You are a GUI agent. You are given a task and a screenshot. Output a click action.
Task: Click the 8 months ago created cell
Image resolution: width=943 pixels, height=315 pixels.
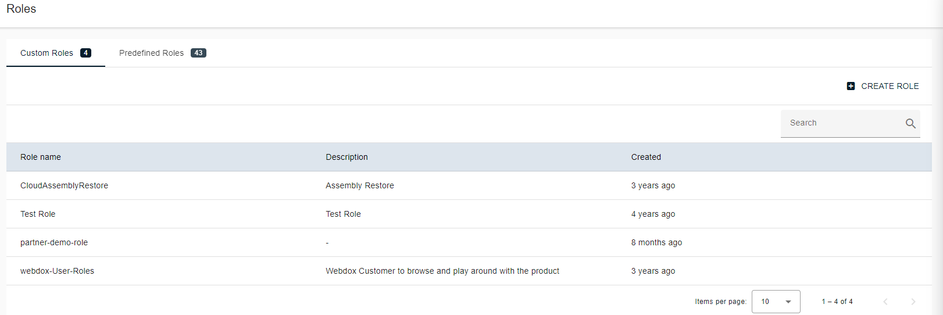point(656,242)
